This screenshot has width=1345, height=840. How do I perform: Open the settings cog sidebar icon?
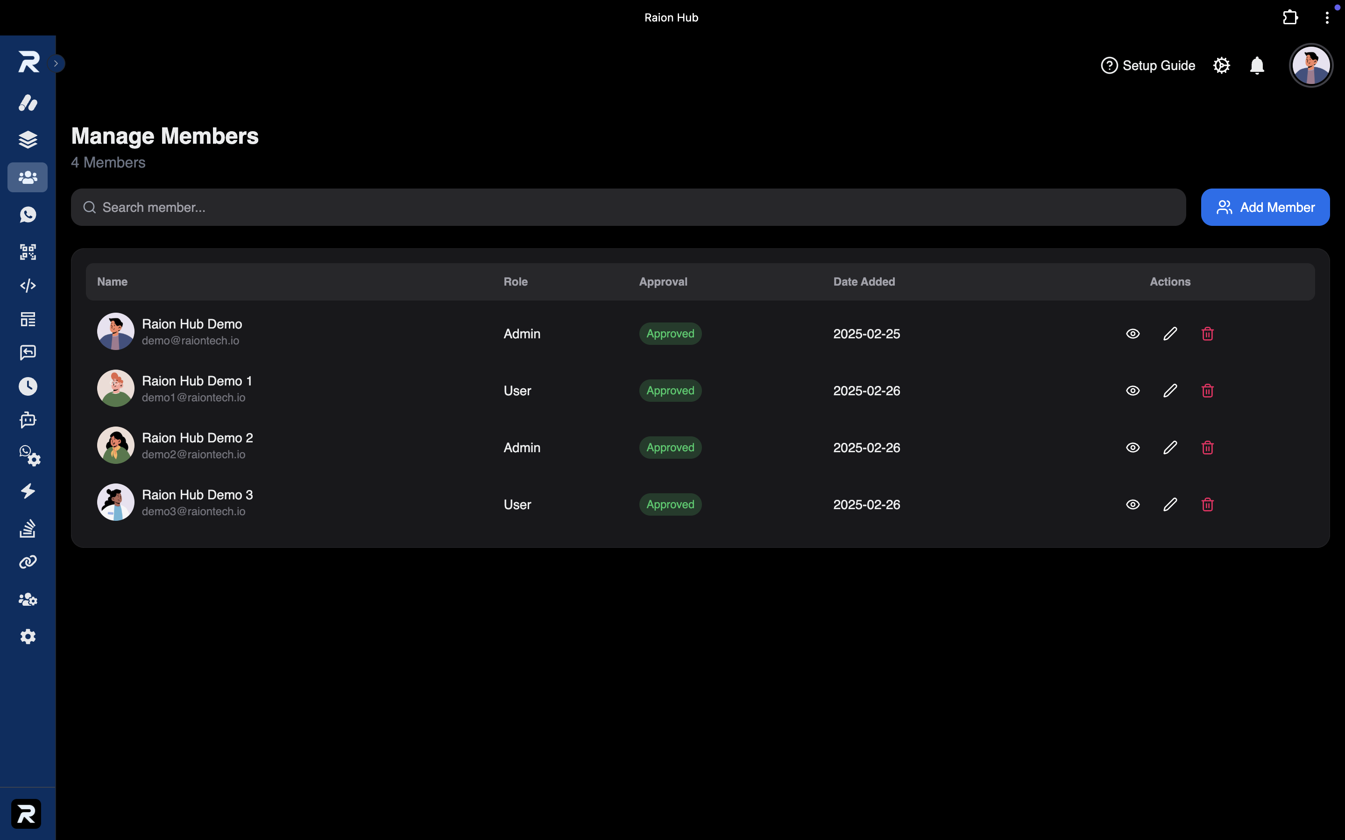tap(28, 636)
